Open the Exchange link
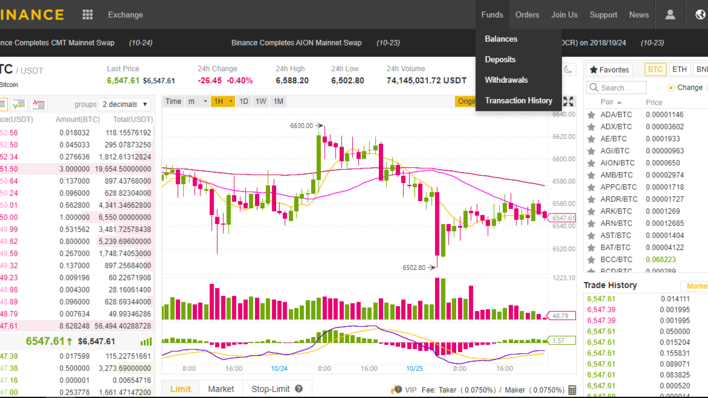Screen dimensions: 708x398 (125, 15)
